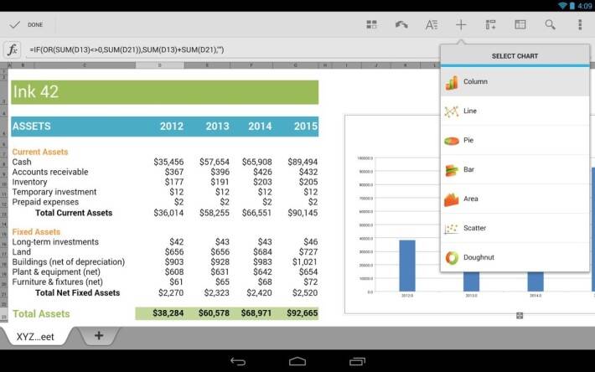Select the Accounts receivable label

pyautogui.click(x=50, y=172)
